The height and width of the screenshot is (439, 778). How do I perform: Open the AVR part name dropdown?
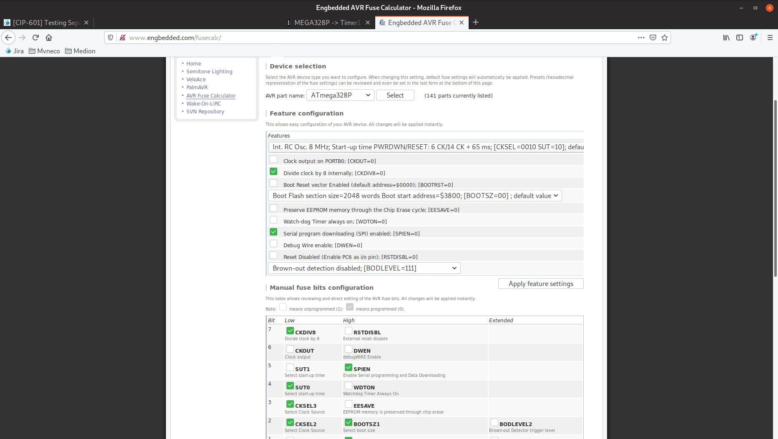pyautogui.click(x=340, y=95)
